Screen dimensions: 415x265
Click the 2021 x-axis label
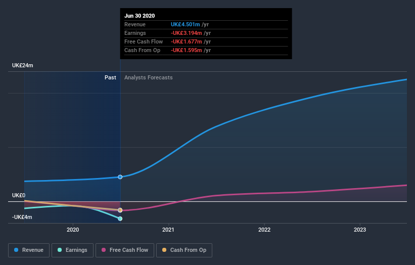[168, 230]
